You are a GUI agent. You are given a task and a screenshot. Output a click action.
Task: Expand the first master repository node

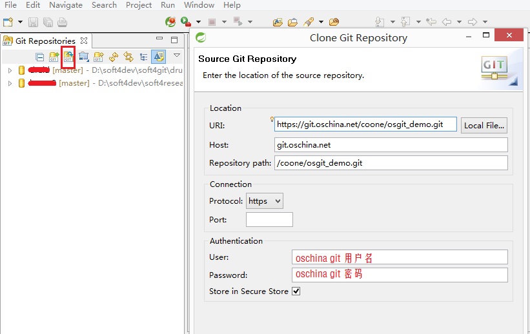click(x=10, y=70)
